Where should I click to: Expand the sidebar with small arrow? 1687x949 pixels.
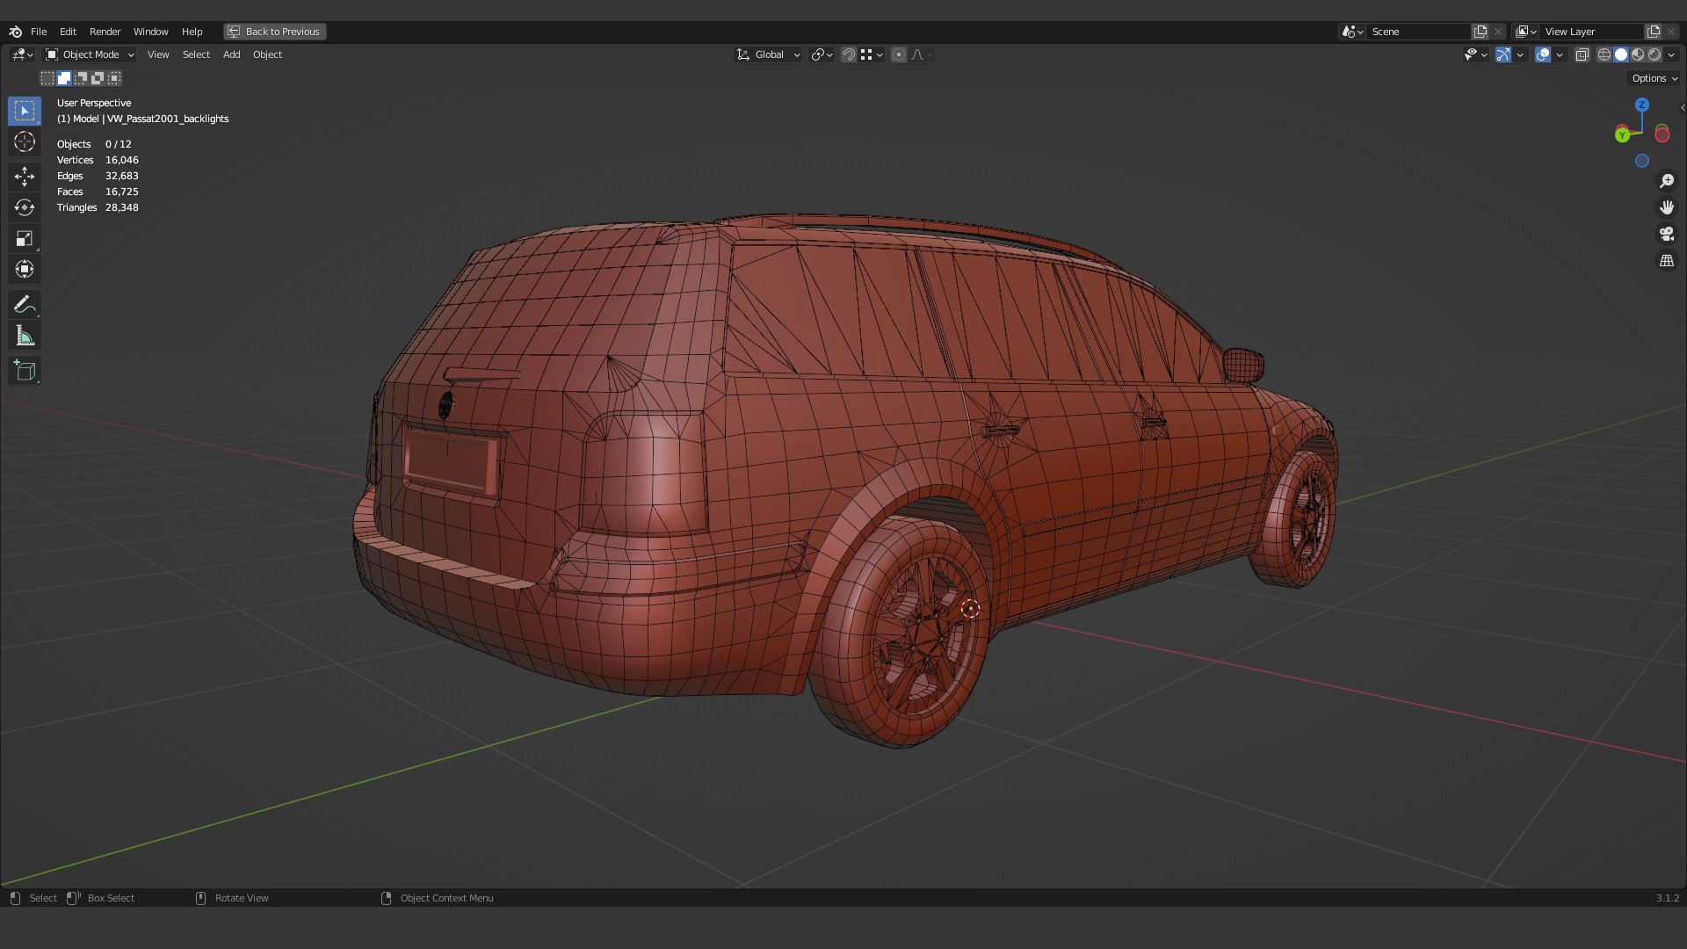tap(1682, 108)
